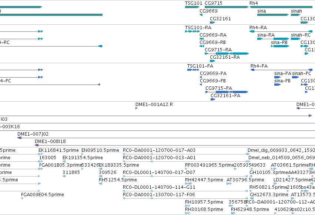This screenshot has height=215, width=315.
Task: Select the AT03661.5prime EST
Action: [274, 169]
